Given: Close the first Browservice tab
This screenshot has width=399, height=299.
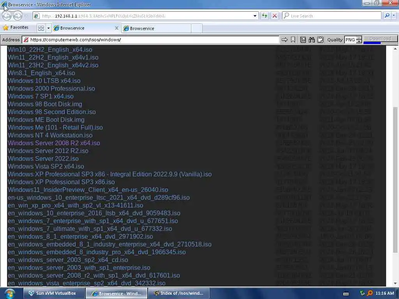Looking at the screenshot, I should click(x=117, y=28).
